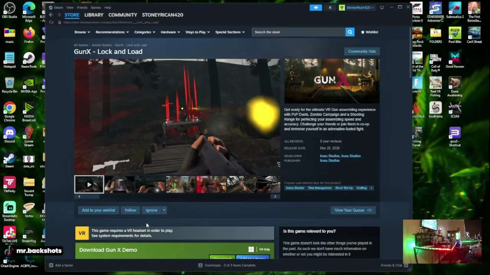The image size is (490, 275).
Task: Open the Wishlist link in the store bar
Action: coord(369,32)
